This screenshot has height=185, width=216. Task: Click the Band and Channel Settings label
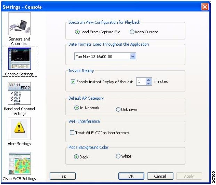[19, 111]
